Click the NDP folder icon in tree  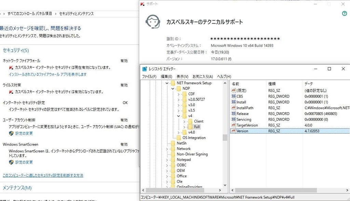click(x=179, y=89)
